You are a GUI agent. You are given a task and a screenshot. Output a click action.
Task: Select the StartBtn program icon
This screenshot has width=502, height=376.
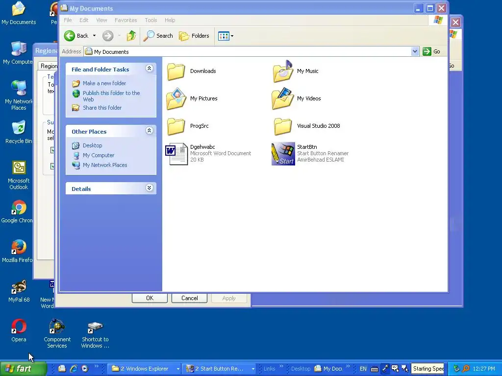(283, 154)
